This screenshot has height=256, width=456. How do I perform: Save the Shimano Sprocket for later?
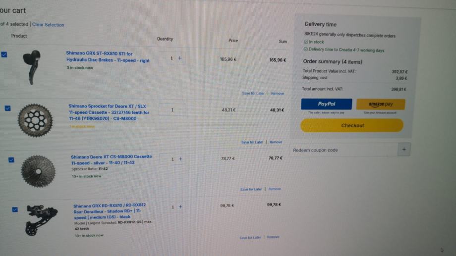coord(252,143)
